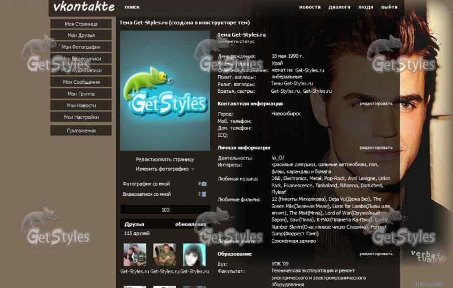453x288 pixels.
Task: Click Личная информация section heading
Action: [x=243, y=148]
